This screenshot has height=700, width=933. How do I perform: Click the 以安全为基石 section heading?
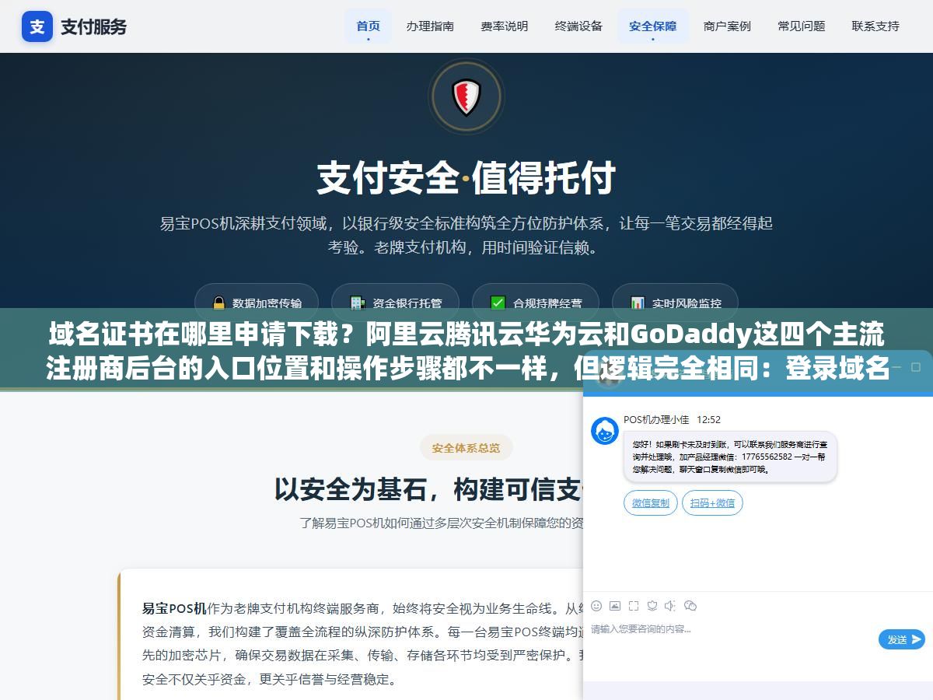pos(428,489)
